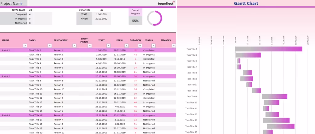Select the Completed count cell 4
315x134 pixels.
click(30, 14)
